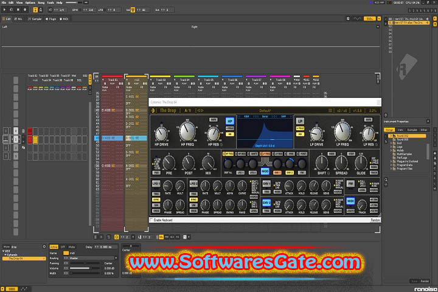This screenshot has height=292, width=438.
Task: Select Off mode in track device
Action: point(63,247)
